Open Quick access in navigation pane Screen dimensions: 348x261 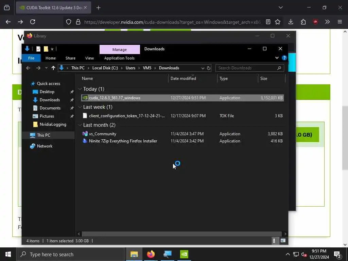tap(48, 84)
